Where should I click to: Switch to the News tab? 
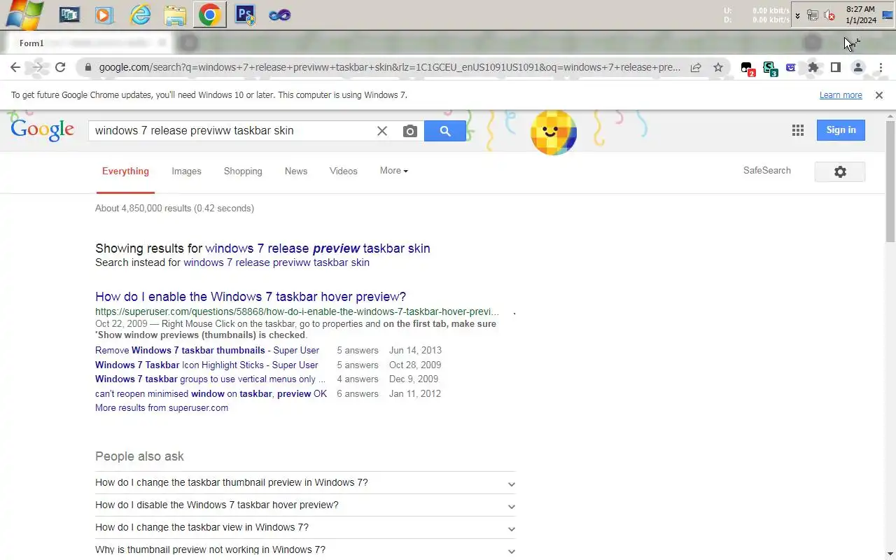click(296, 171)
